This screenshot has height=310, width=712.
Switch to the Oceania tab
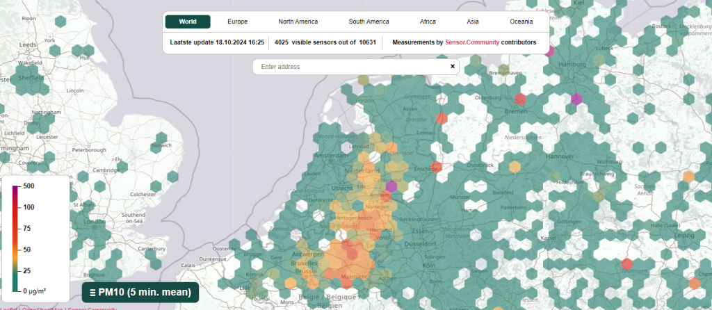521,22
